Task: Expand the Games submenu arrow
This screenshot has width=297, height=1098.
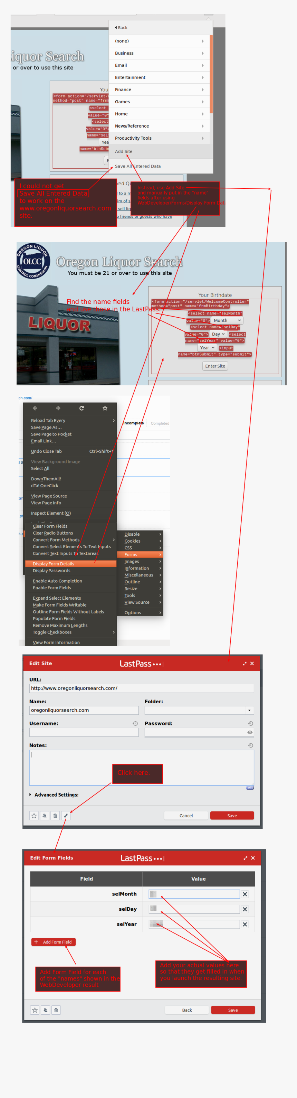Action: click(x=203, y=102)
